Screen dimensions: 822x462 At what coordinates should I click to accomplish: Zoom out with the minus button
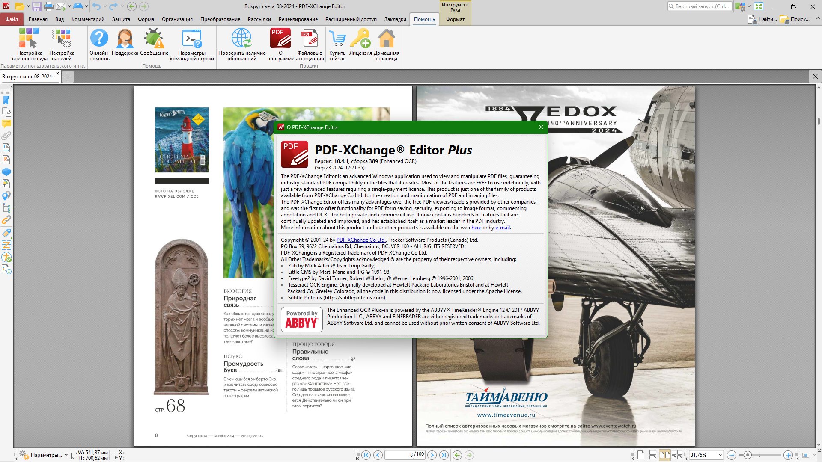[x=732, y=455]
